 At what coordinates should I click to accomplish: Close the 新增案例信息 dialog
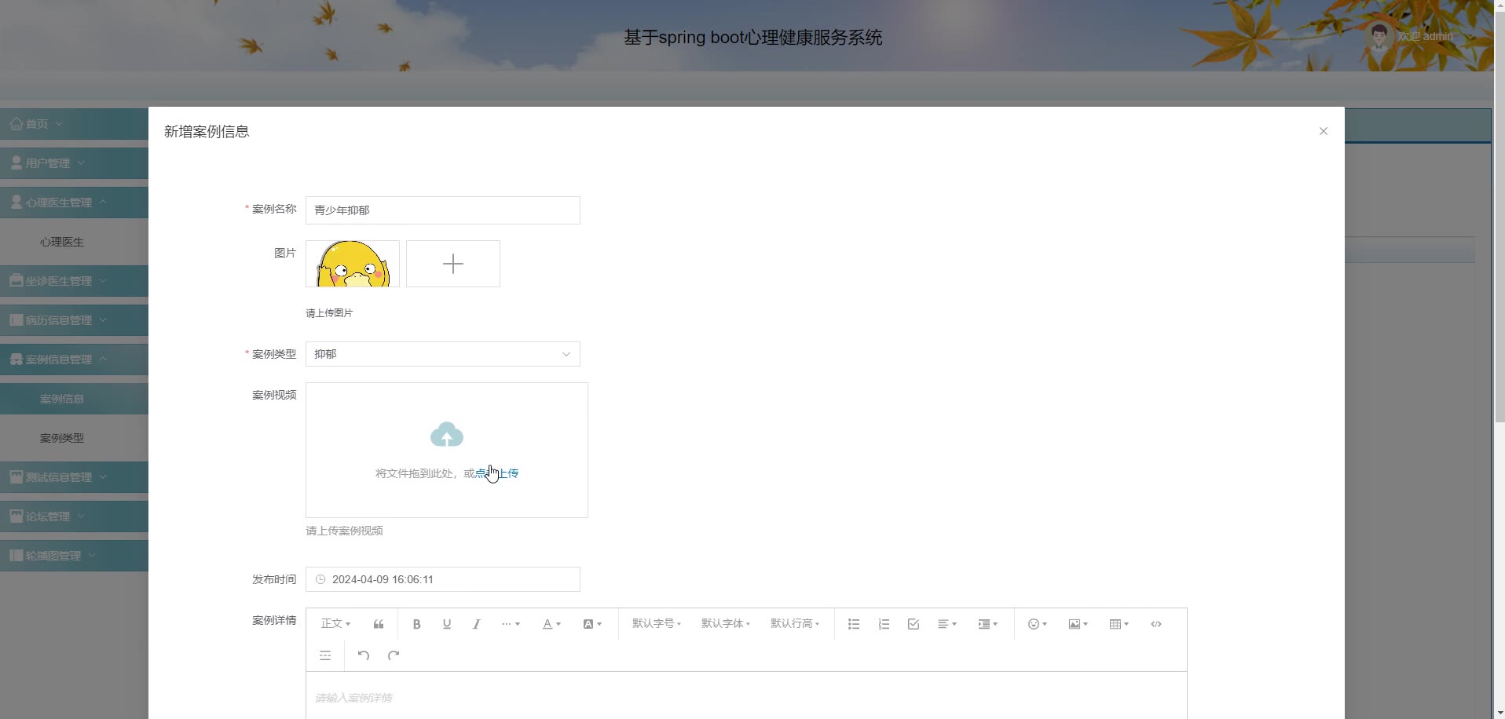pos(1324,131)
